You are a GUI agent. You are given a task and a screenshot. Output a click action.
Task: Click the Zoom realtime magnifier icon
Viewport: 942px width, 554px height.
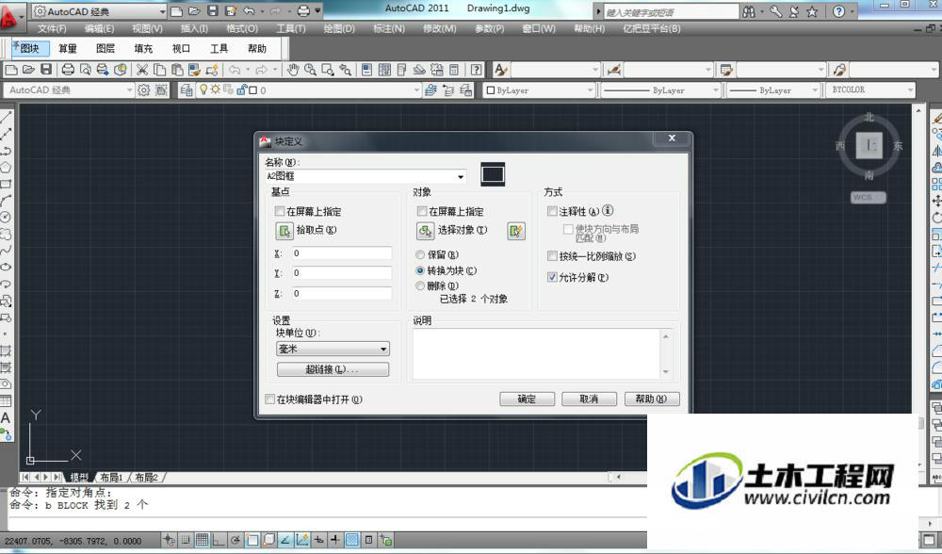click(310, 70)
